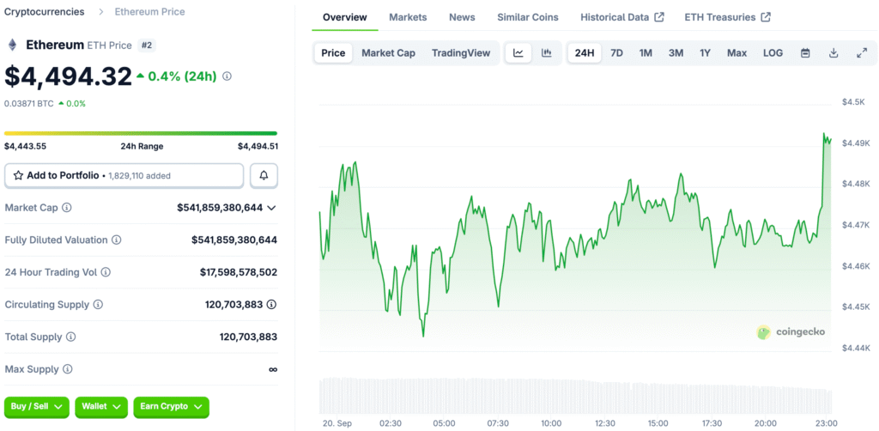Select the 24H time range
The image size is (879, 431).
(584, 52)
